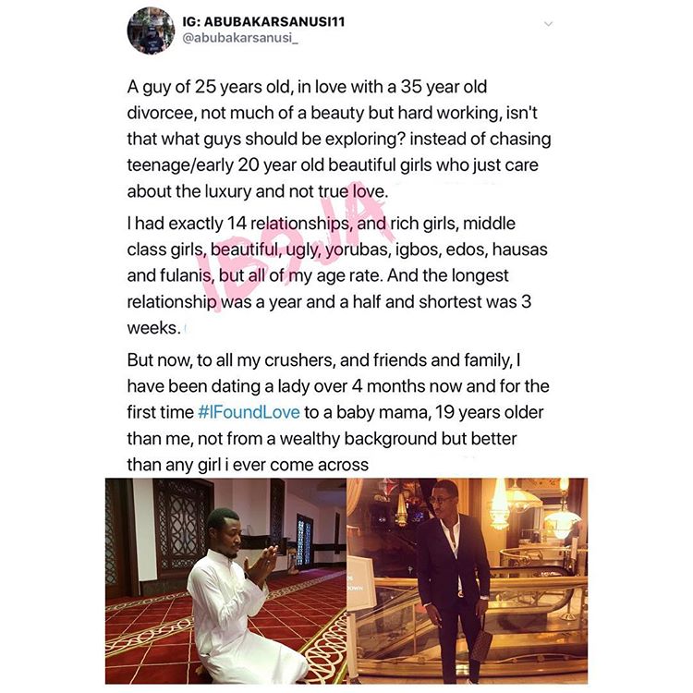Open the IG: ABUBAKARSANUSI11 display name
Viewport: 693px width, 693px height.
pos(263,21)
